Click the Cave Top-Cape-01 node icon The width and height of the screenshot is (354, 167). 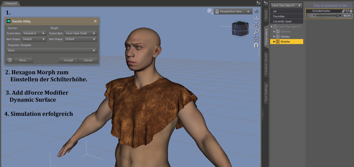275,26
